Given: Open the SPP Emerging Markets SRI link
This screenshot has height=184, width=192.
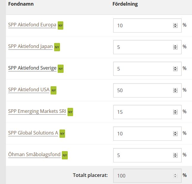Looking at the screenshot, I should [37, 111].
